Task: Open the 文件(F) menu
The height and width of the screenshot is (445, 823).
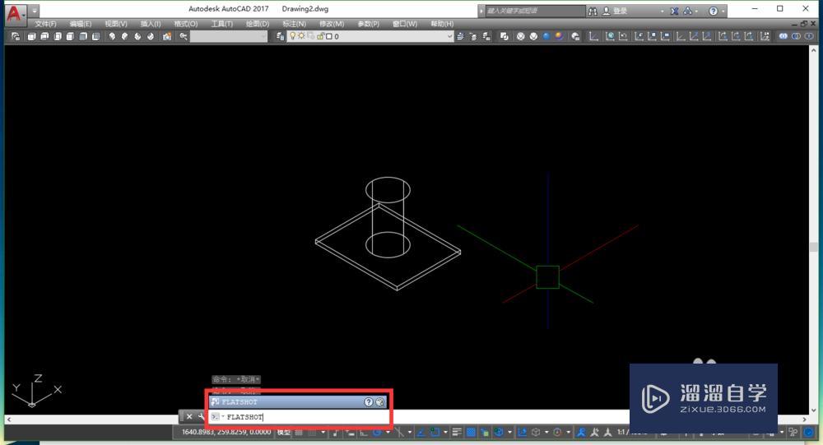Action: click(x=45, y=24)
